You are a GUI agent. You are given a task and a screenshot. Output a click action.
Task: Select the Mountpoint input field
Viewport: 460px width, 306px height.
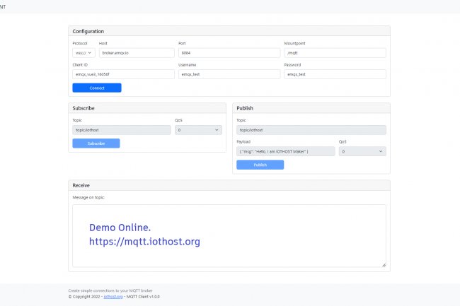pyautogui.click(x=335, y=53)
